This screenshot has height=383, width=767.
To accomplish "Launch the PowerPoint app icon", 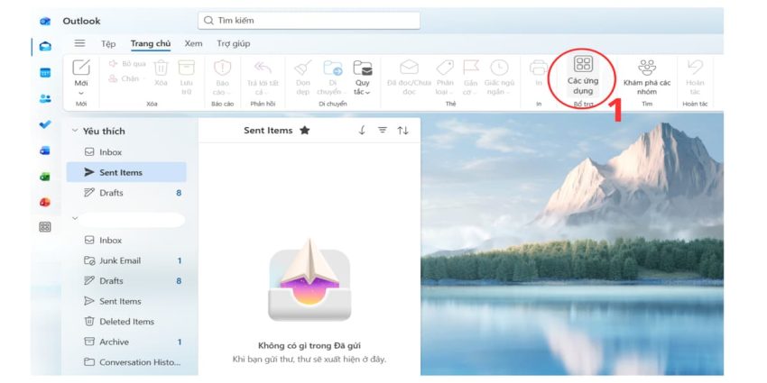I will pyautogui.click(x=45, y=202).
